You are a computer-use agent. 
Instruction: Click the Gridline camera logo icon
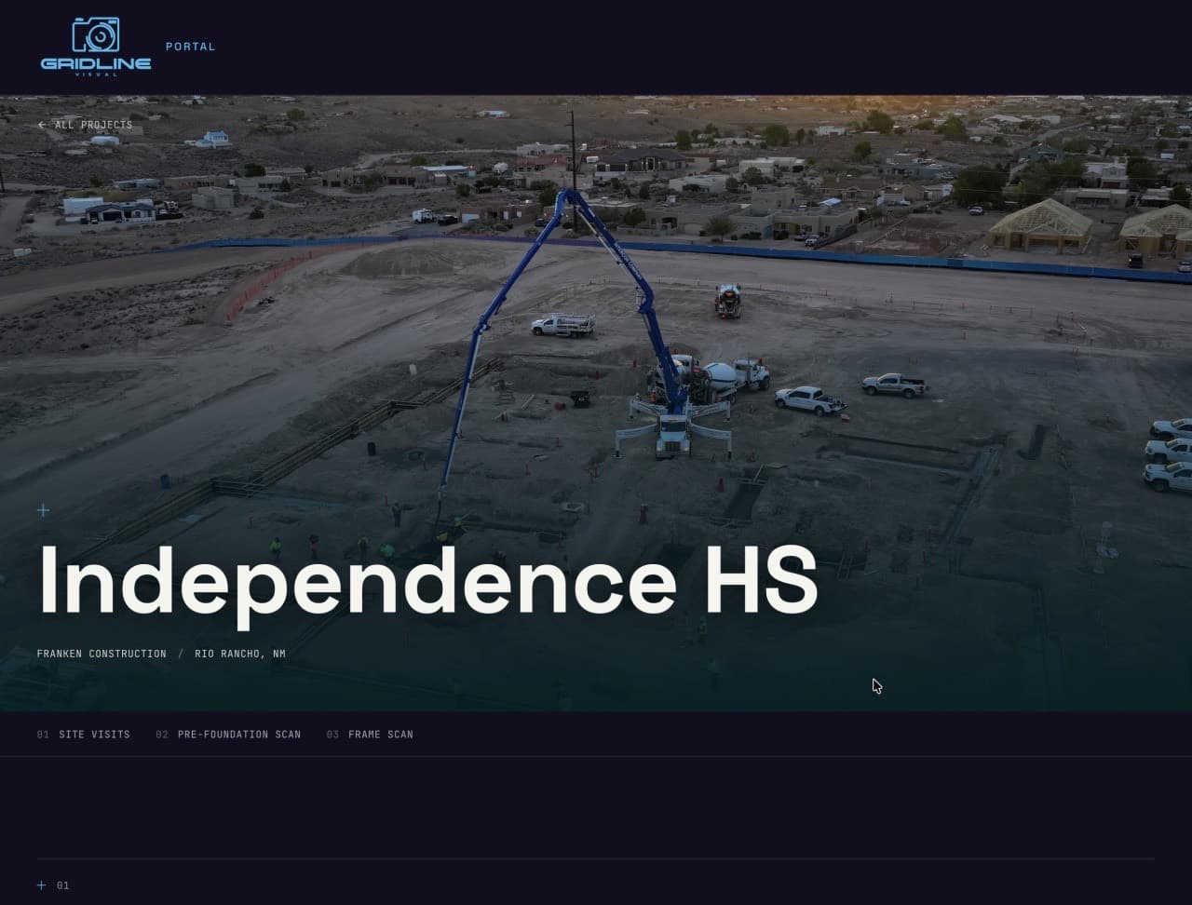[96, 34]
